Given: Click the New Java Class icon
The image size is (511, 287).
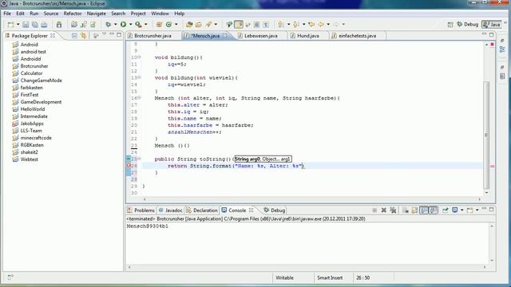Looking at the screenshot, I should pyautogui.click(x=168, y=25).
